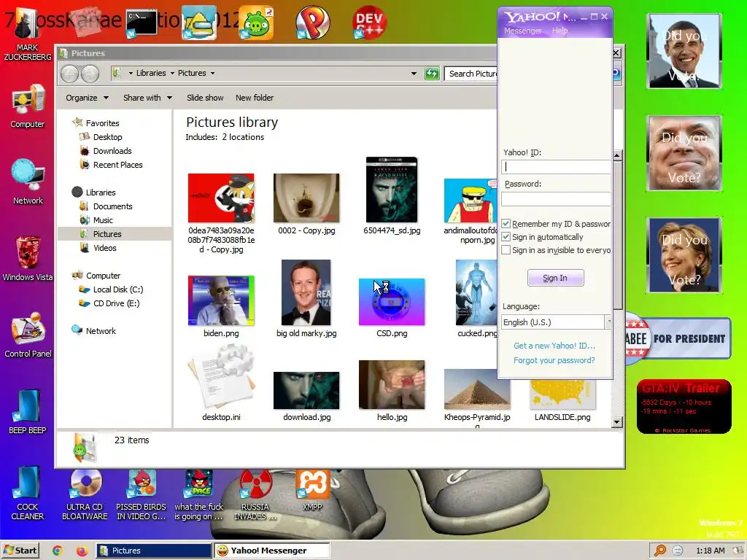This screenshot has height=560, width=747.
Task: Expand the address bar history dropdown
Action: pos(414,74)
